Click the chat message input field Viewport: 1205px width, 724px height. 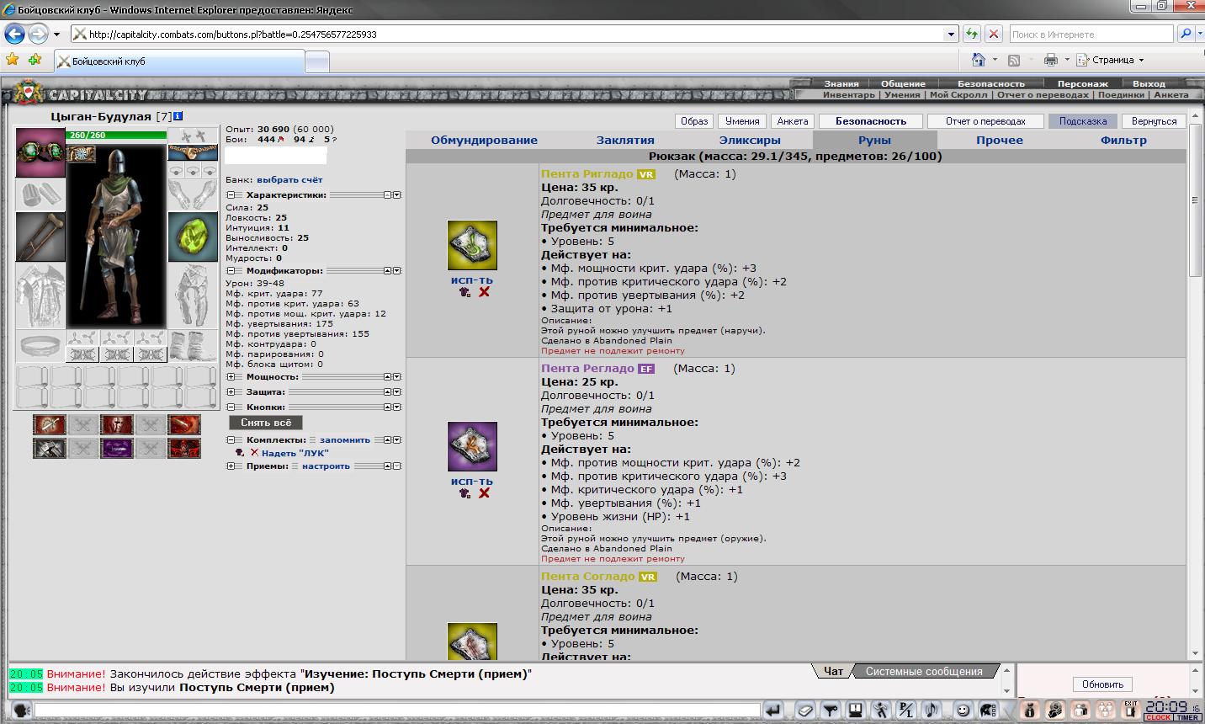click(397, 711)
